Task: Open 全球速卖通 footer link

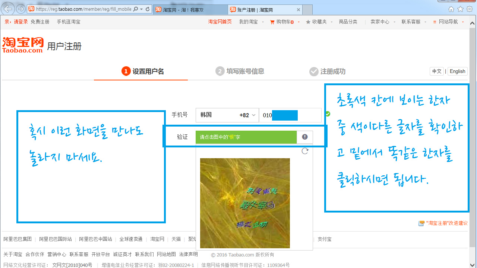Action: pos(131,239)
